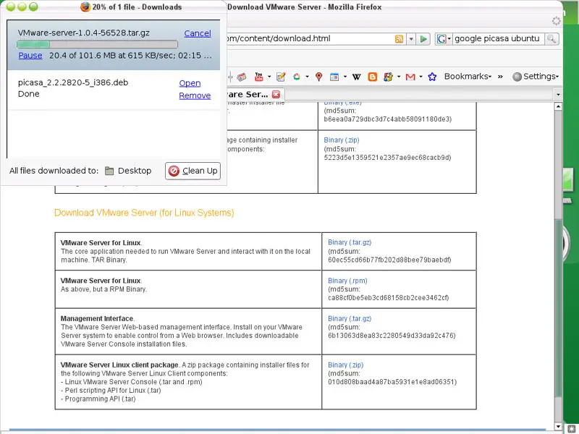Open the Gmail toolbar icon
The width and height of the screenshot is (579, 434).
point(410,77)
